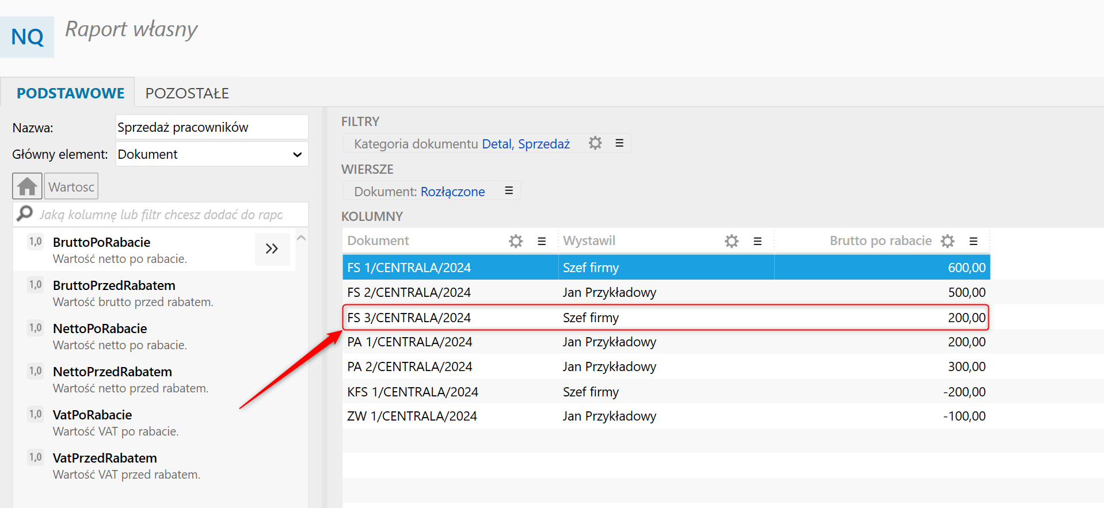Open gear settings of Dokument column

[x=516, y=241]
